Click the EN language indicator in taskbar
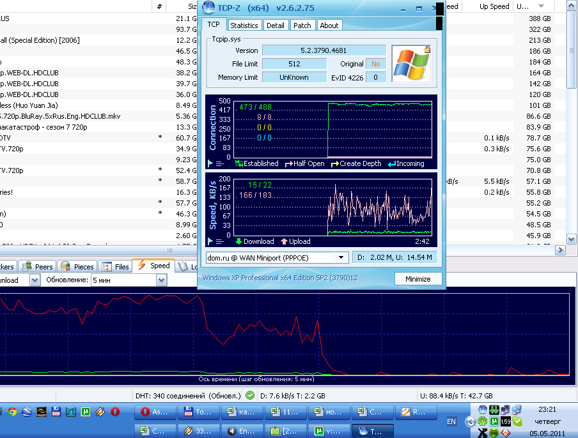This screenshot has width=578, height=438. [451, 422]
